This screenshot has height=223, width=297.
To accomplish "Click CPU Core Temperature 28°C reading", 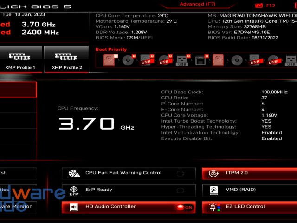I will point(132,15).
